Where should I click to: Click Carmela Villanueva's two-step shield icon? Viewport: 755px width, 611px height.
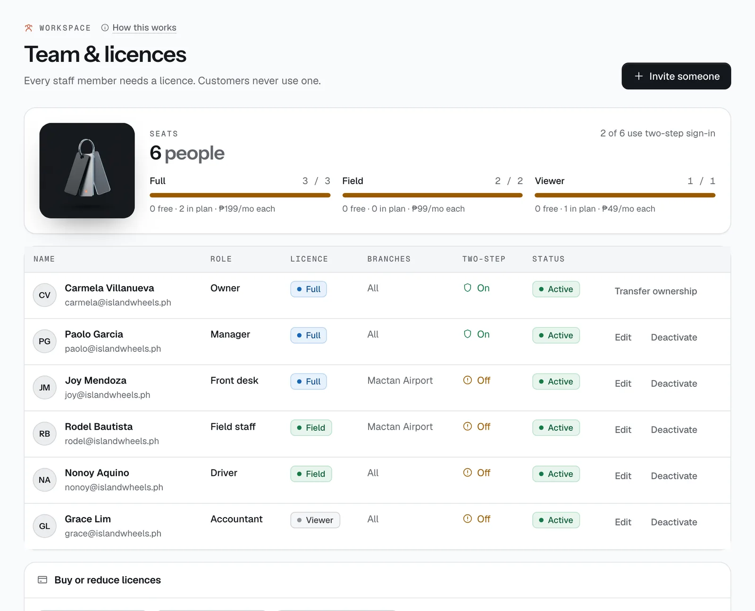[x=468, y=288]
